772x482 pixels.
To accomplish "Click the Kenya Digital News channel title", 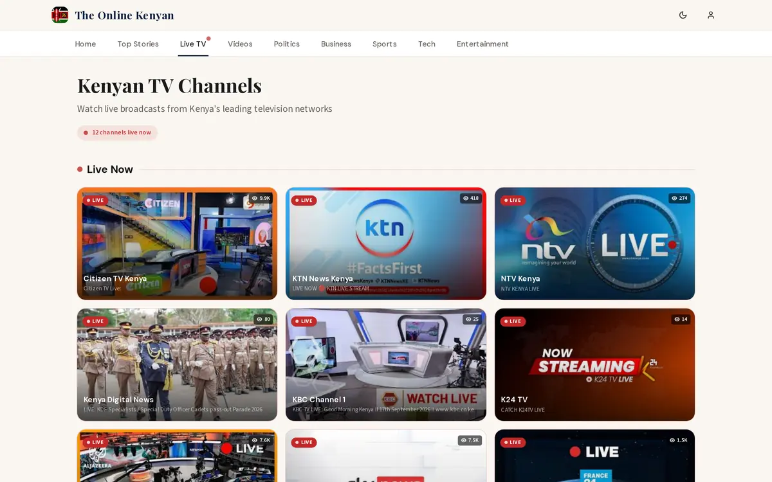I will click(x=118, y=400).
